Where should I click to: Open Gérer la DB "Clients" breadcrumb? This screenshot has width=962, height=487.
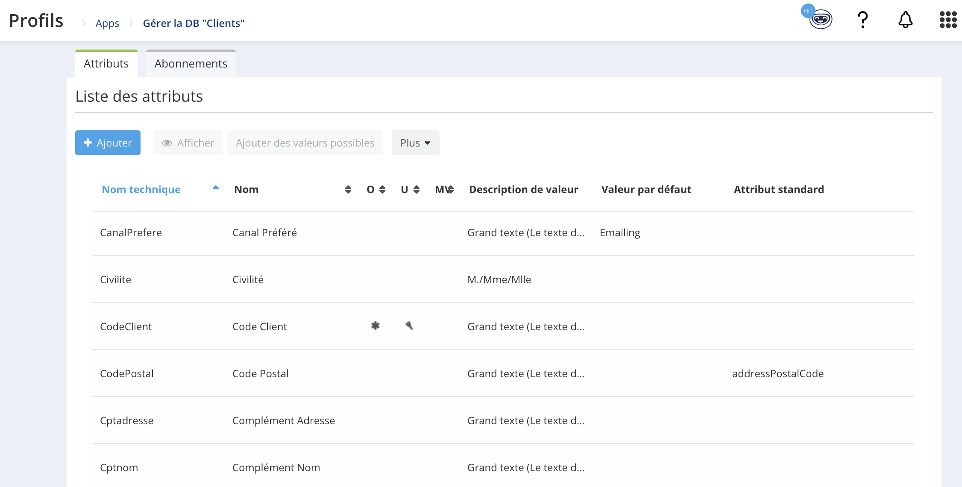[x=194, y=23]
